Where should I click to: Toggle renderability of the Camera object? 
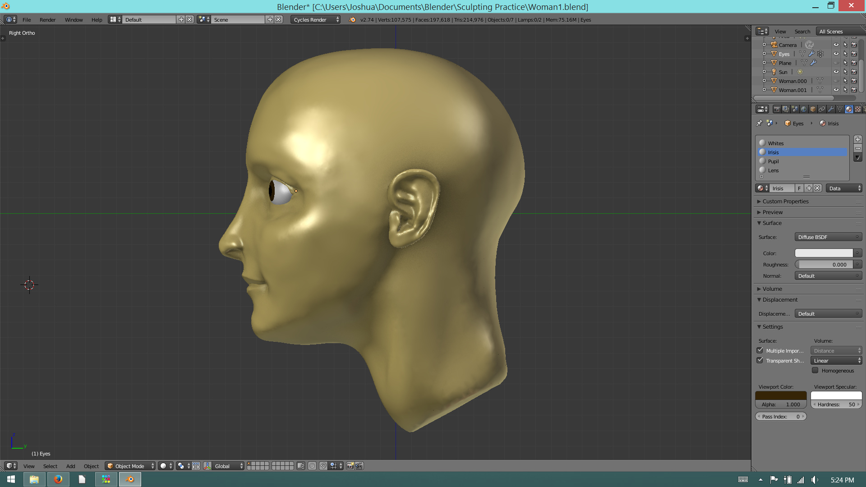point(854,45)
